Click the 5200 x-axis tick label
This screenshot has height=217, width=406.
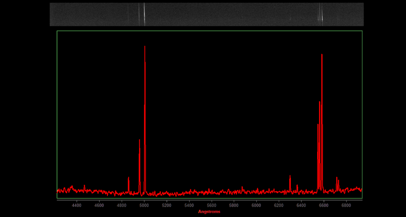pyautogui.click(x=166, y=205)
